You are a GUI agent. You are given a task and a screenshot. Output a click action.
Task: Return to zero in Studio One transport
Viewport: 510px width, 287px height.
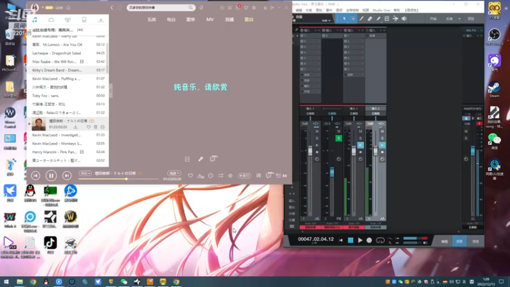click(x=341, y=240)
